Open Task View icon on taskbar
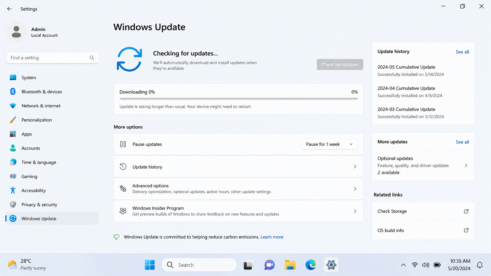Screen dimensions: 491x276 [248, 265]
